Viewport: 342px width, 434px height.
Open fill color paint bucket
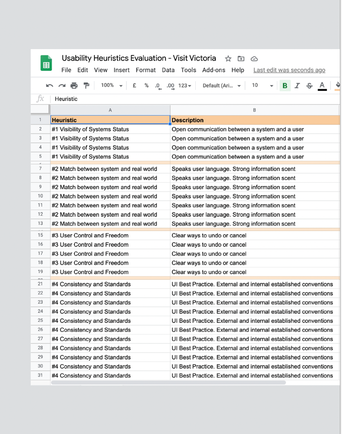click(337, 86)
